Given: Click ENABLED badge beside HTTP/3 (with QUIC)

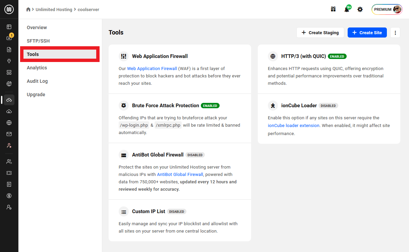Looking at the screenshot, I should (337, 56).
